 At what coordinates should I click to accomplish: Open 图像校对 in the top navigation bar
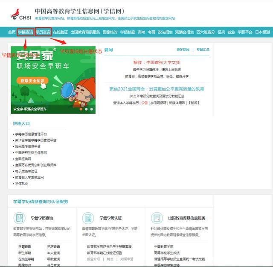coord(110,32)
